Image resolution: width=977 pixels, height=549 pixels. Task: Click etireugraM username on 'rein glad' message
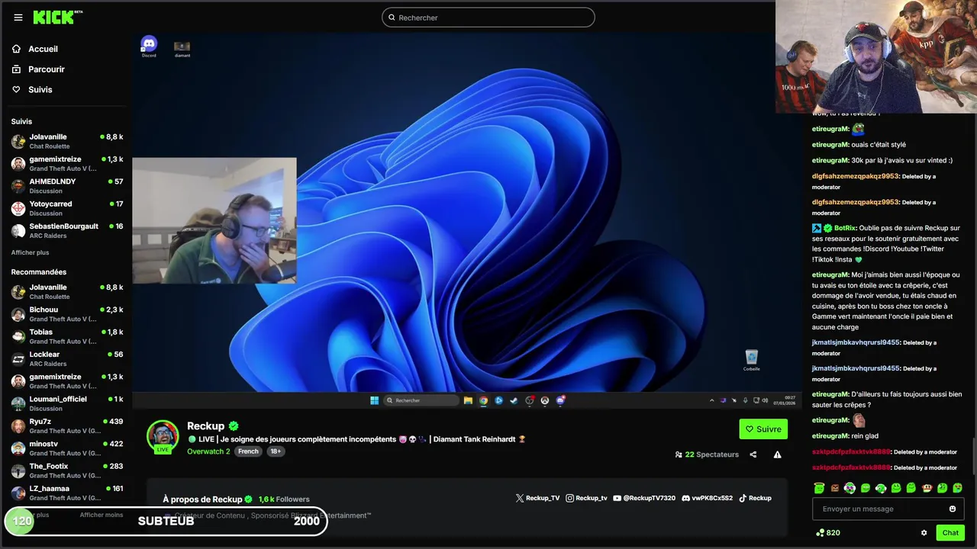(x=830, y=436)
